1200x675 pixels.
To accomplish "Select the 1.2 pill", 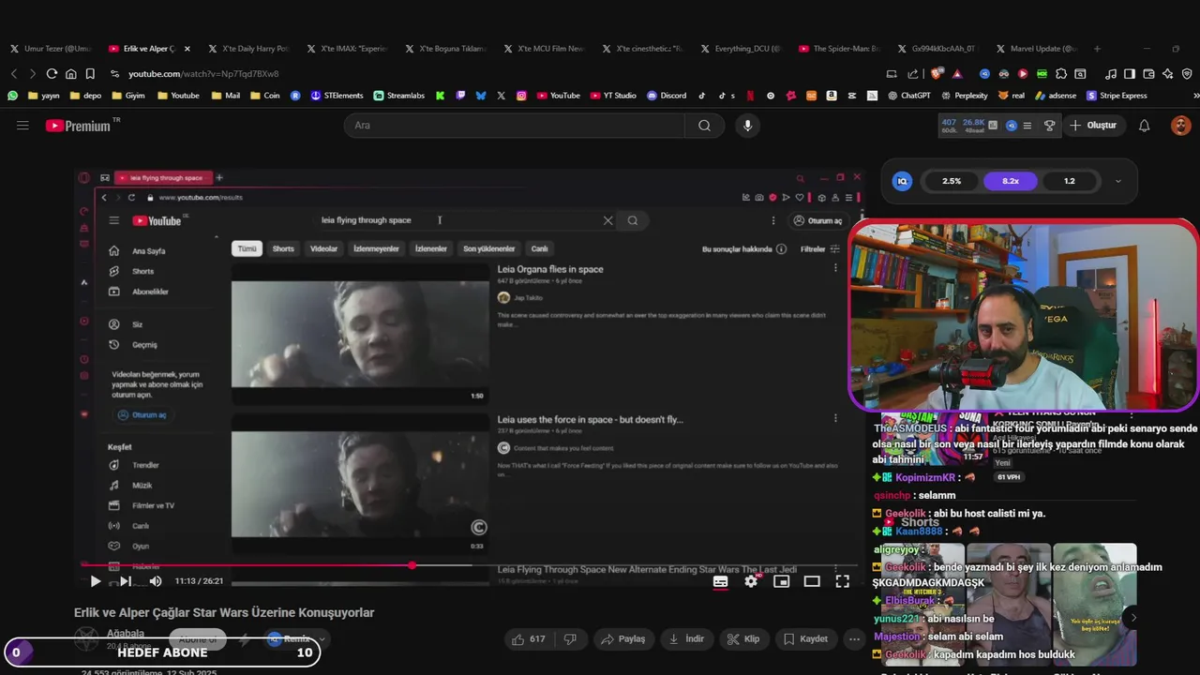I will (1069, 181).
